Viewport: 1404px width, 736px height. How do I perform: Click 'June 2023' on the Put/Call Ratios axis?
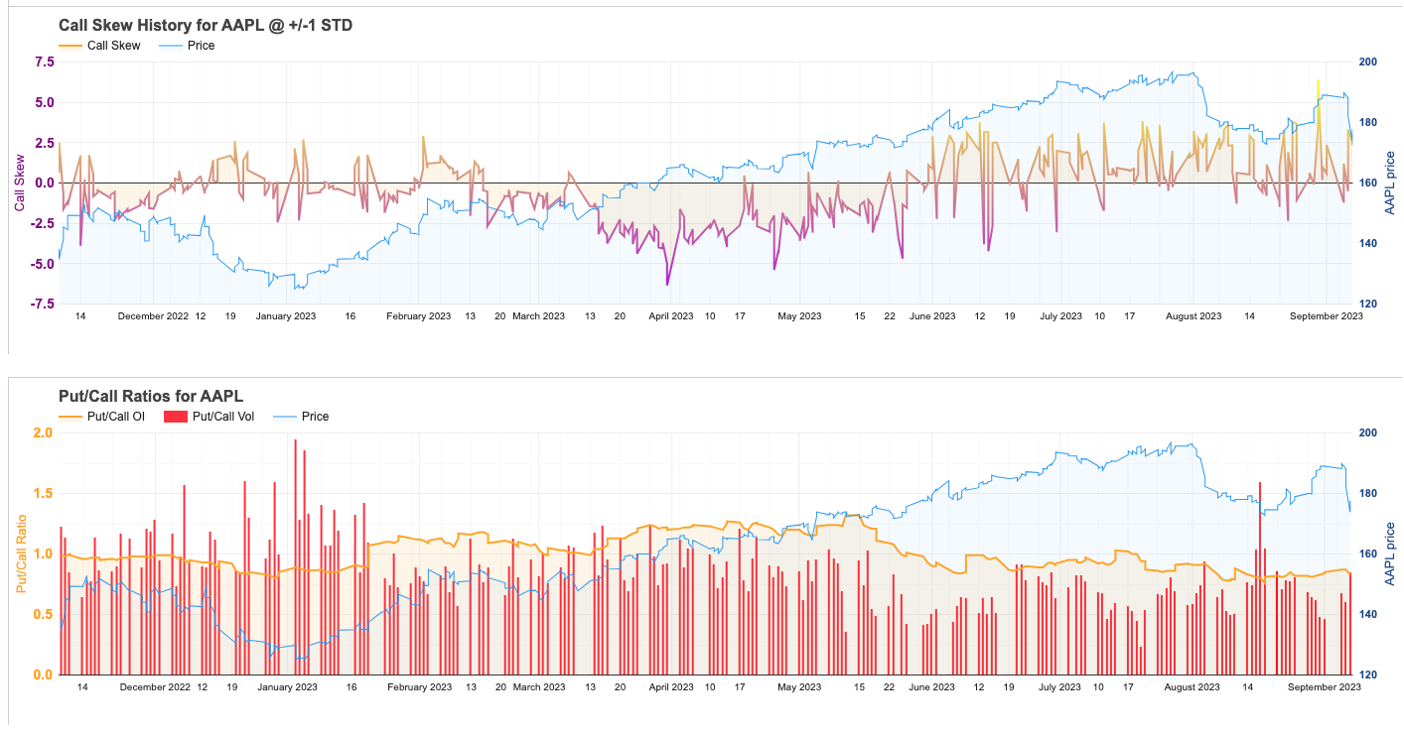tap(932, 687)
